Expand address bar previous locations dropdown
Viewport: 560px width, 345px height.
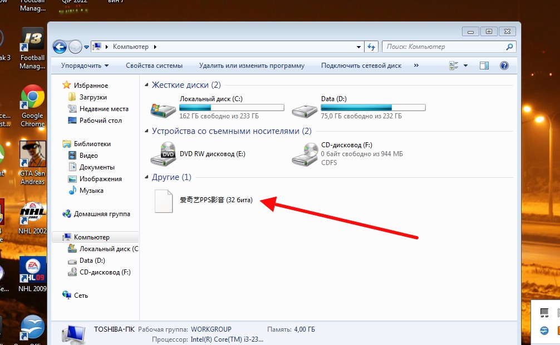coord(358,47)
